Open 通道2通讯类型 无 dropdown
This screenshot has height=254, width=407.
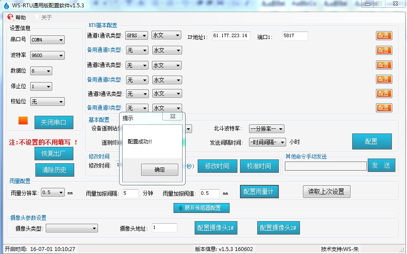click(x=137, y=66)
